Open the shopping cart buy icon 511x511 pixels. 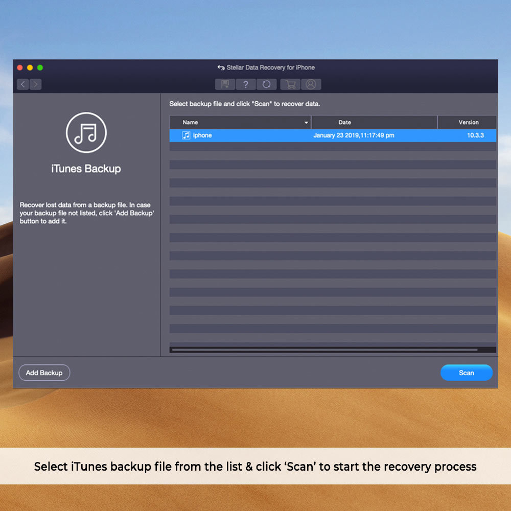coord(290,84)
